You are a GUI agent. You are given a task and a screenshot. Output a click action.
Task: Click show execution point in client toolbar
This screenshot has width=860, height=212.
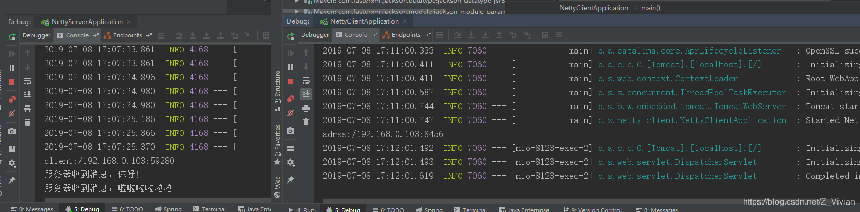click(440, 35)
